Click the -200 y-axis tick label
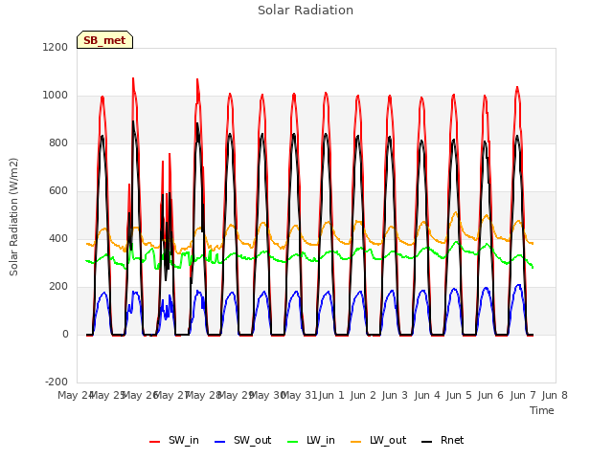This screenshot has width=613, height=459. click(x=57, y=382)
